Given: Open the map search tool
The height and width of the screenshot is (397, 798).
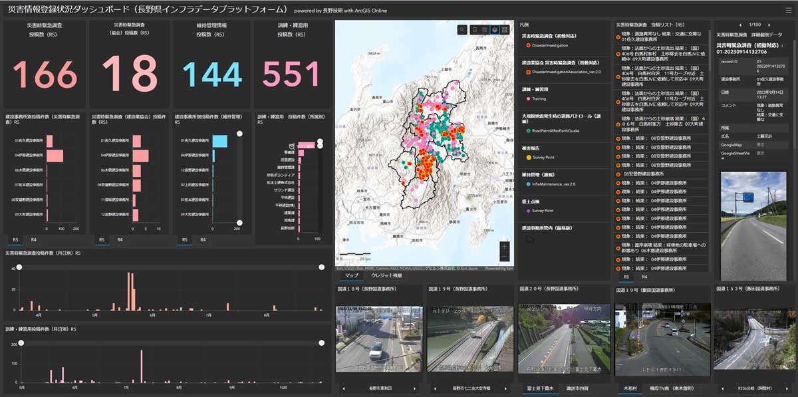Looking at the screenshot, I should pos(462,30).
